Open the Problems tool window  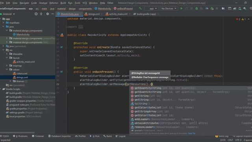(20, 136)
